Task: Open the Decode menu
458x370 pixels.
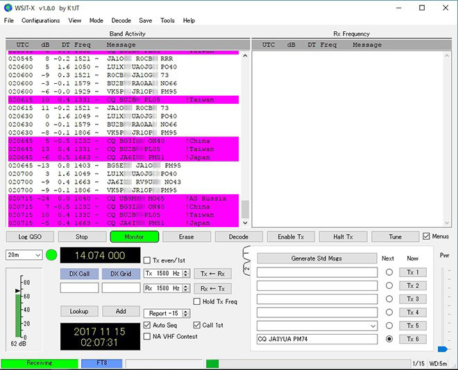Action: click(121, 21)
